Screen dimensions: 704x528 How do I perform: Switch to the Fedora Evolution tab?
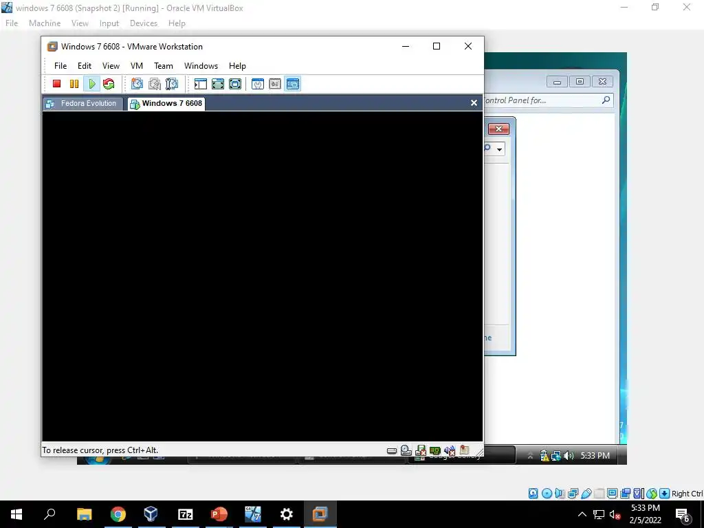click(x=83, y=103)
